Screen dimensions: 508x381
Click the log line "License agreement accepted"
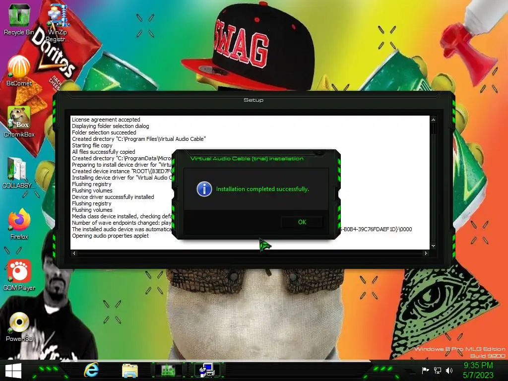tap(106, 120)
